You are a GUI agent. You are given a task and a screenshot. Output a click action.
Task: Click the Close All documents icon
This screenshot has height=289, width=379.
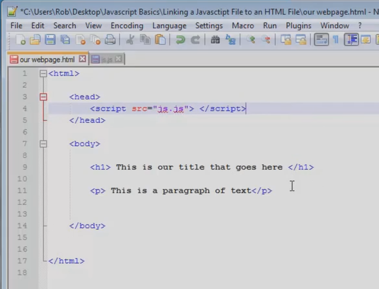click(x=95, y=40)
